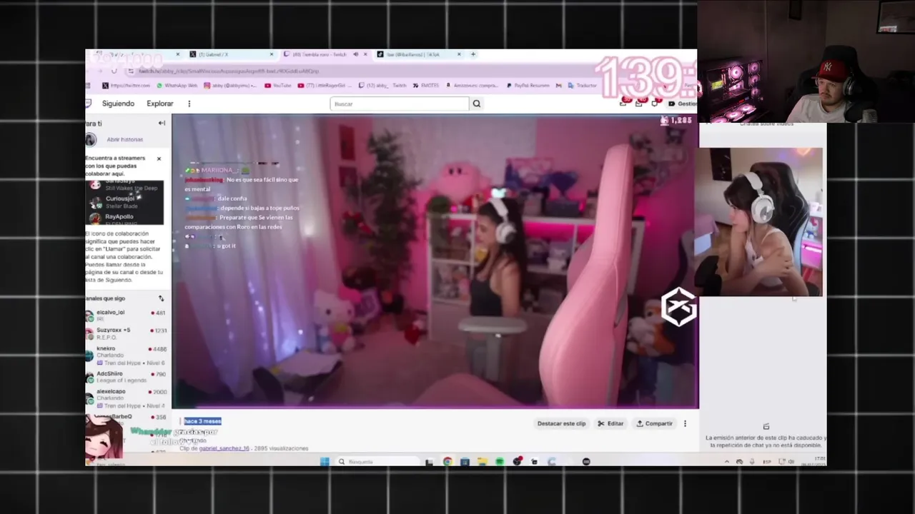Open the PayPal Resumen bookmark
The image size is (915, 514).
(x=528, y=86)
